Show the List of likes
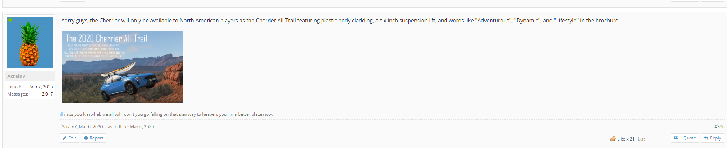The image size is (728, 151). 641,139
